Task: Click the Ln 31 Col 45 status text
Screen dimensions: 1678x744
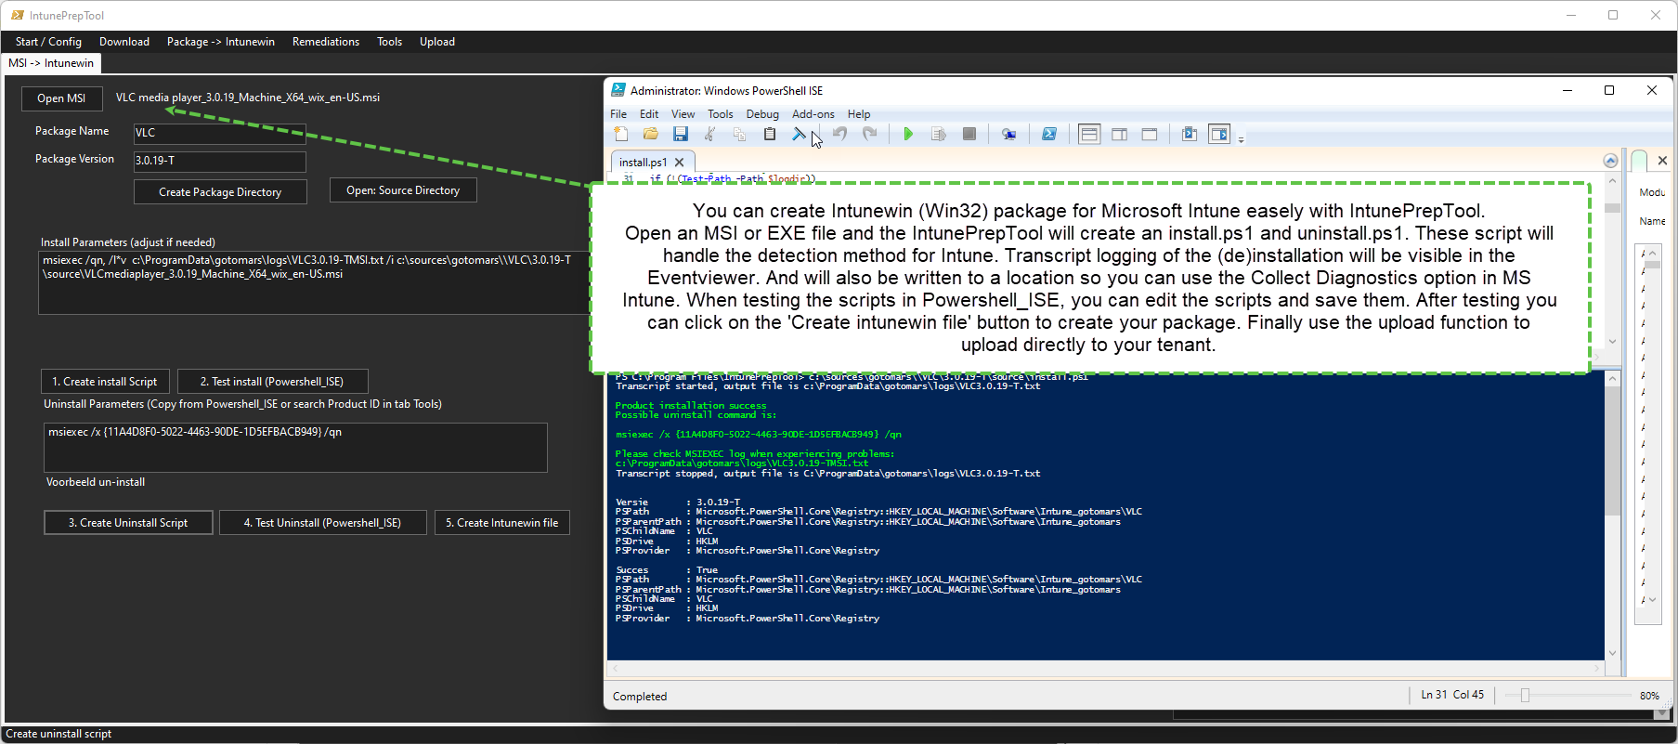Action: click(x=1452, y=695)
